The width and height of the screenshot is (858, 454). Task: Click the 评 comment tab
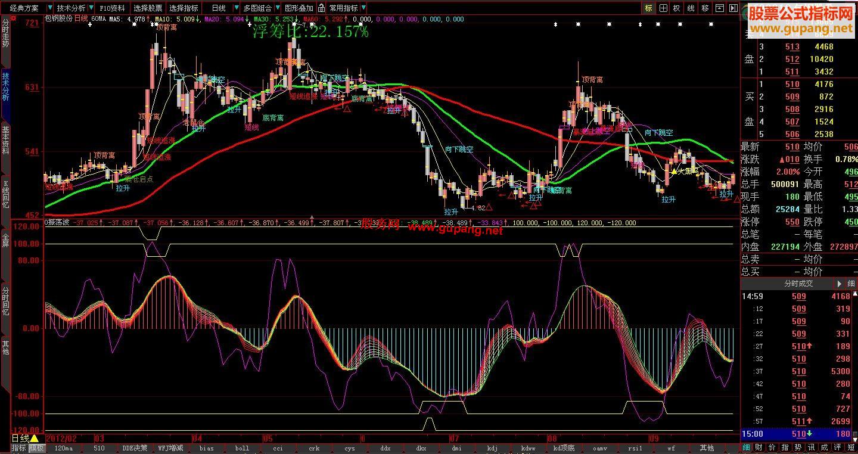tap(838, 447)
